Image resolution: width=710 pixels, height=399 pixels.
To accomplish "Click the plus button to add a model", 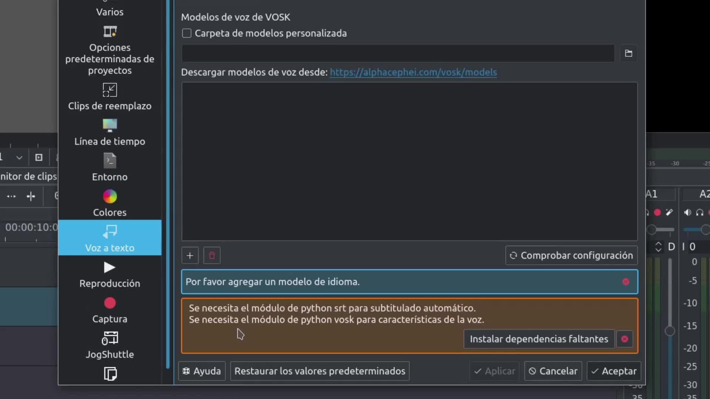I will [190, 256].
